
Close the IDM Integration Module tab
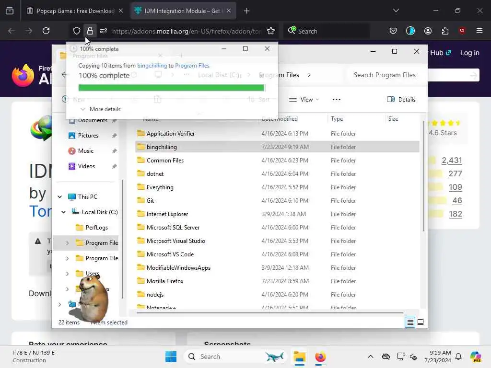(229, 11)
